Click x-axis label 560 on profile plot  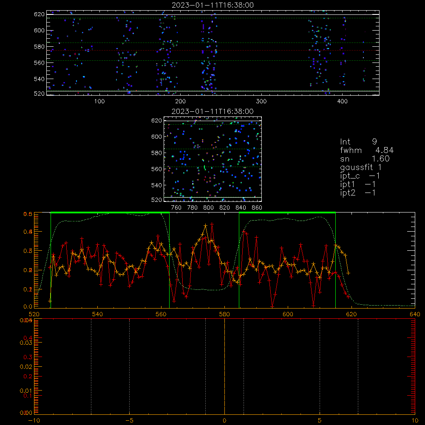[x=161, y=314]
